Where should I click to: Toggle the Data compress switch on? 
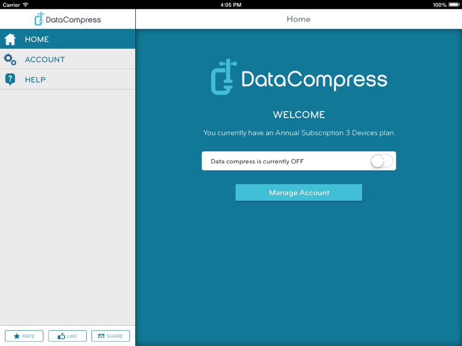click(x=382, y=161)
